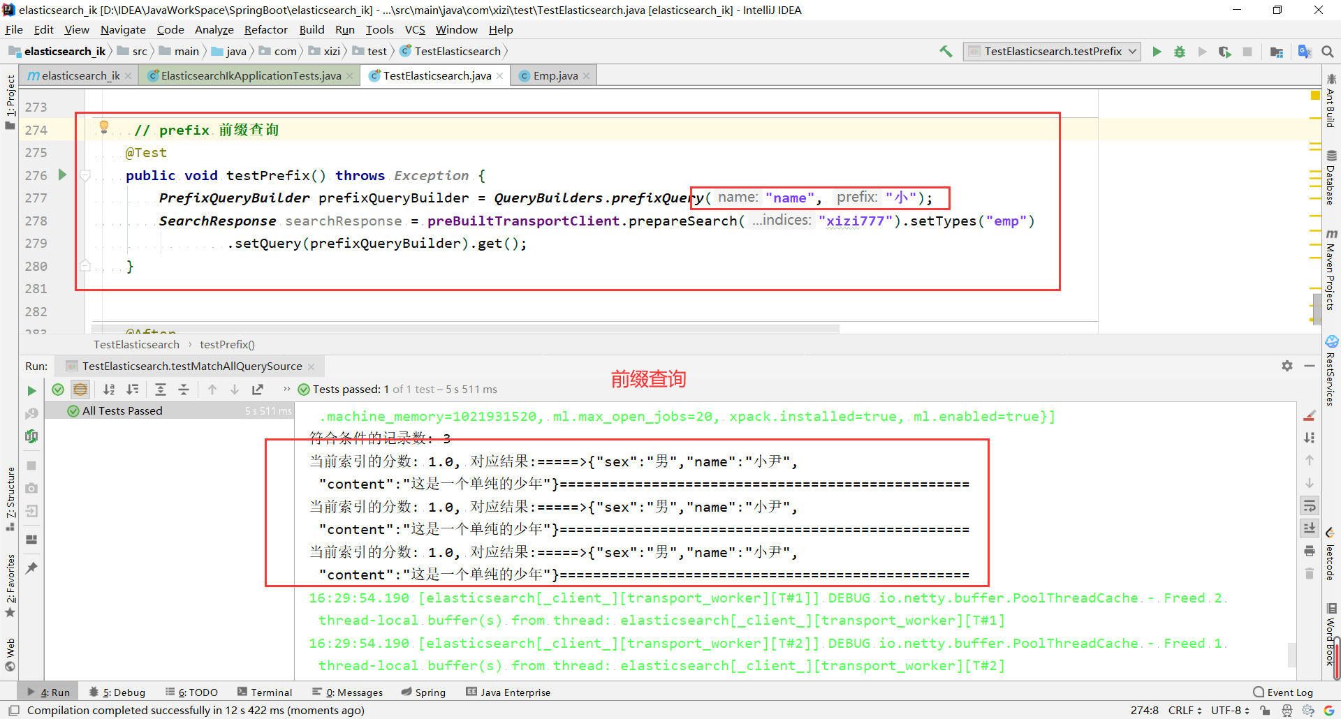Close the TestElasticsearch.java tab
The width and height of the screenshot is (1341, 719).
pyautogui.click(x=500, y=75)
